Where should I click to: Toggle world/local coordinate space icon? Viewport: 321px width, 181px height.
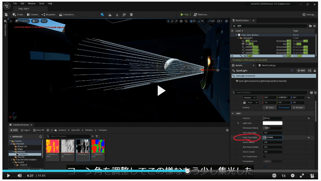[181, 21]
